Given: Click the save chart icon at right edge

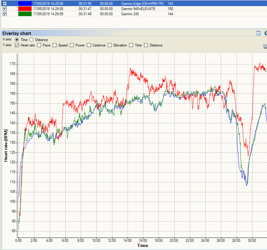Looking at the screenshot, I should coord(265,46).
